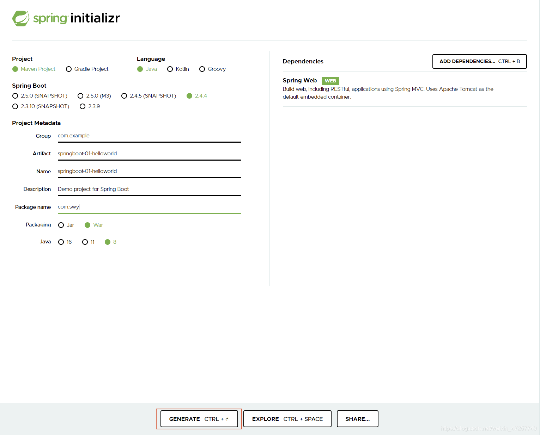Focus the Artifact input field
Viewport: 540px width, 435px height.
tap(149, 154)
